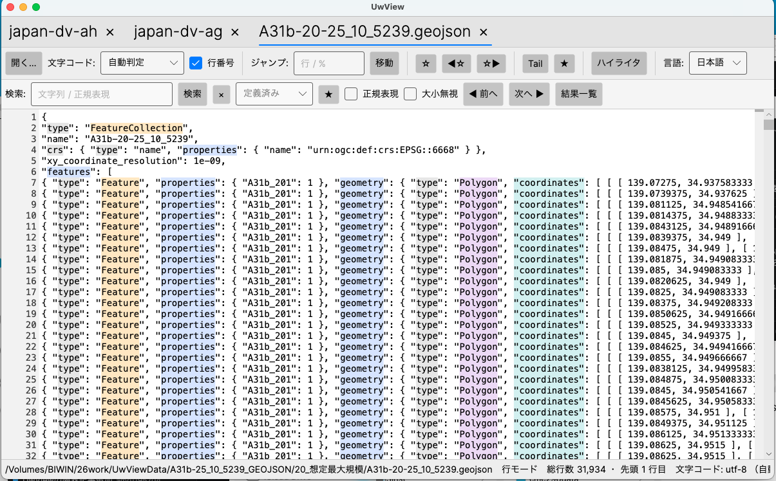Click the 言語: label
Screen dimensions: 776x481
tap(672, 63)
